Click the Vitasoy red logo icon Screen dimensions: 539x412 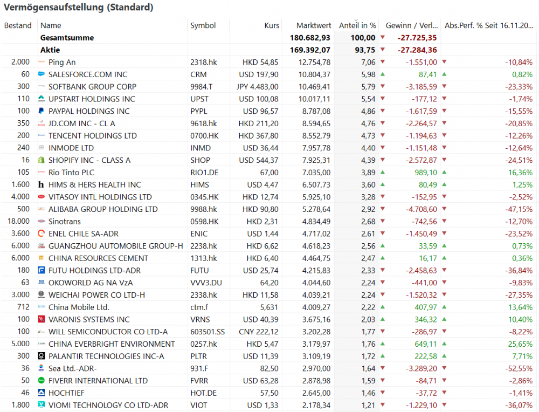[x=42, y=197]
